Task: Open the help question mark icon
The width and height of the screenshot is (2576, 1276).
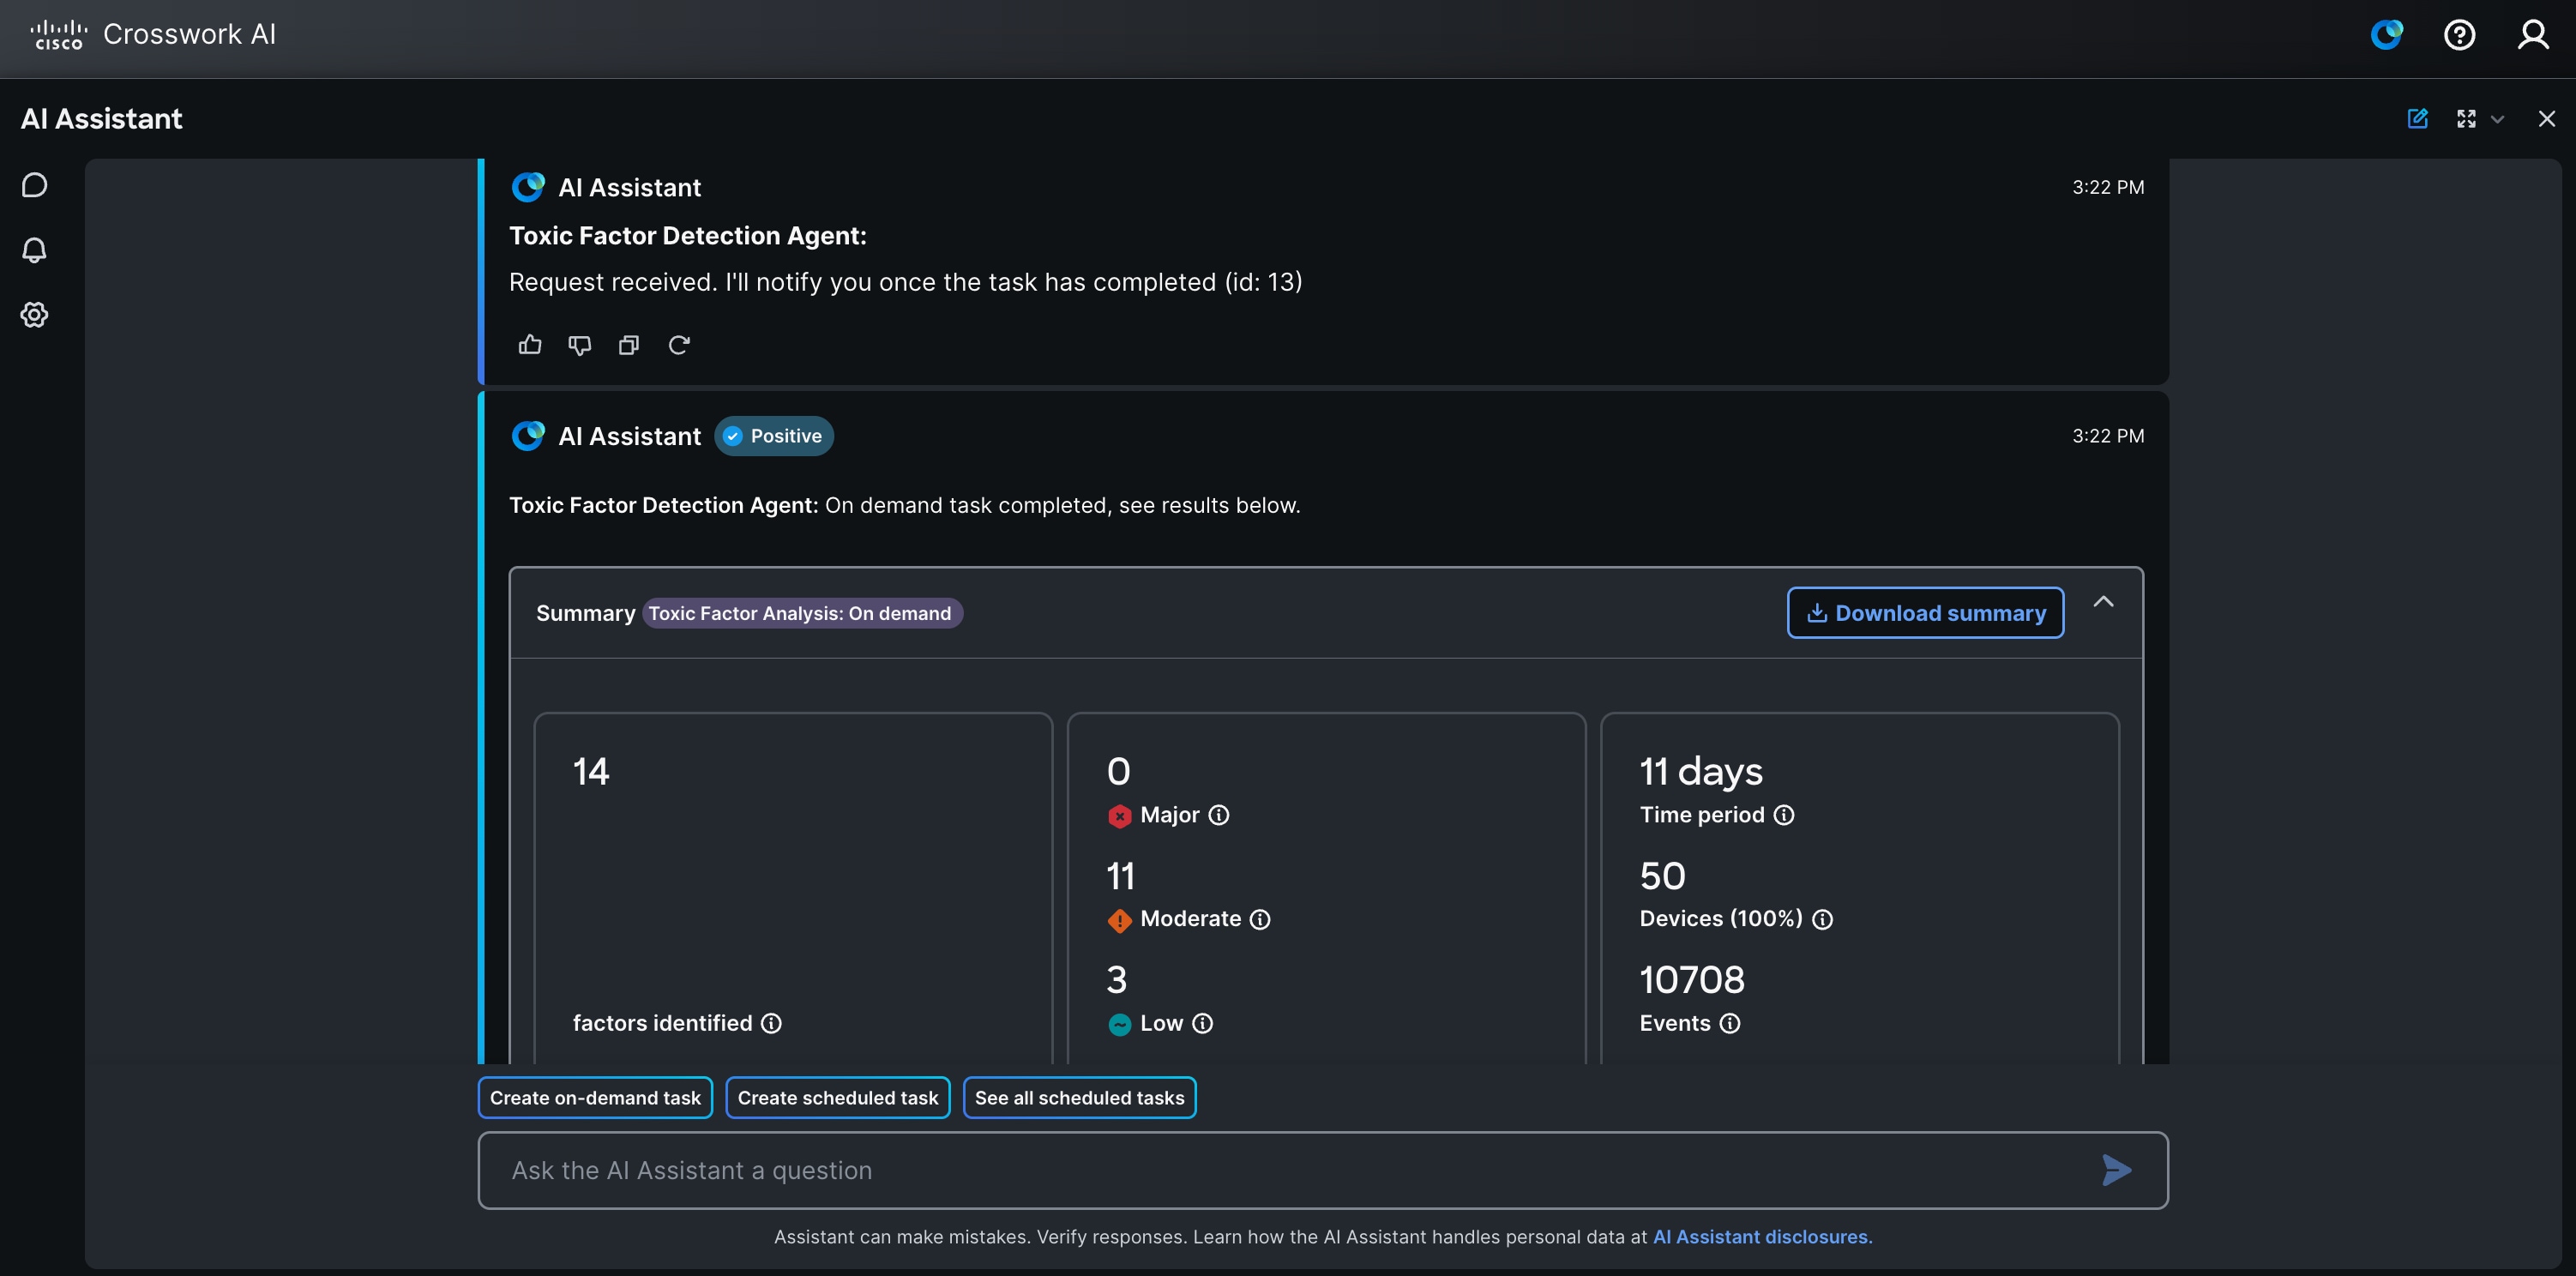Action: pyautogui.click(x=2460, y=35)
